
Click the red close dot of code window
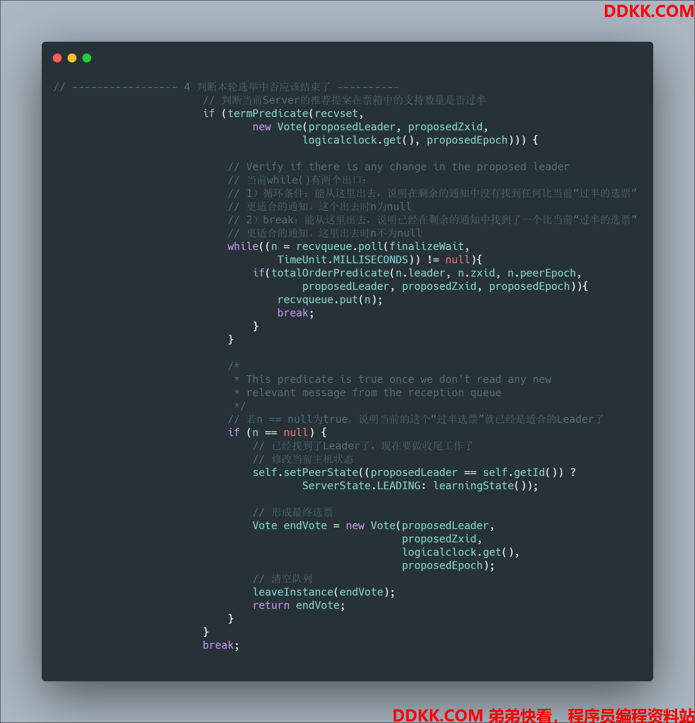[57, 58]
